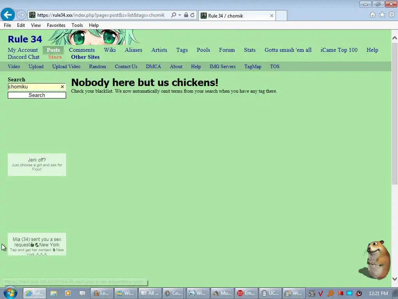
Task: Open the Comments link
Action: pyautogui.click(x=82, y=50)
